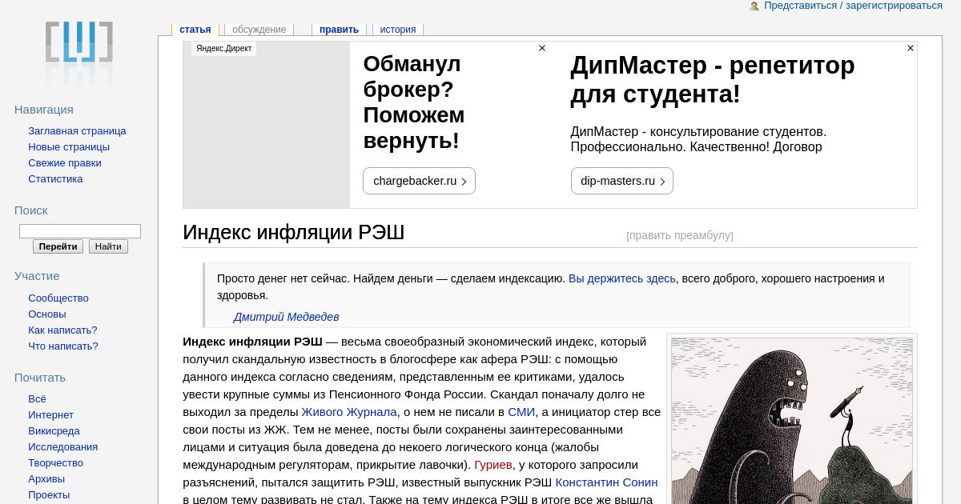The width and height of the screenshot is (961, 504).
Task: Open the Творчество link
Action: (x=55, y=462)
